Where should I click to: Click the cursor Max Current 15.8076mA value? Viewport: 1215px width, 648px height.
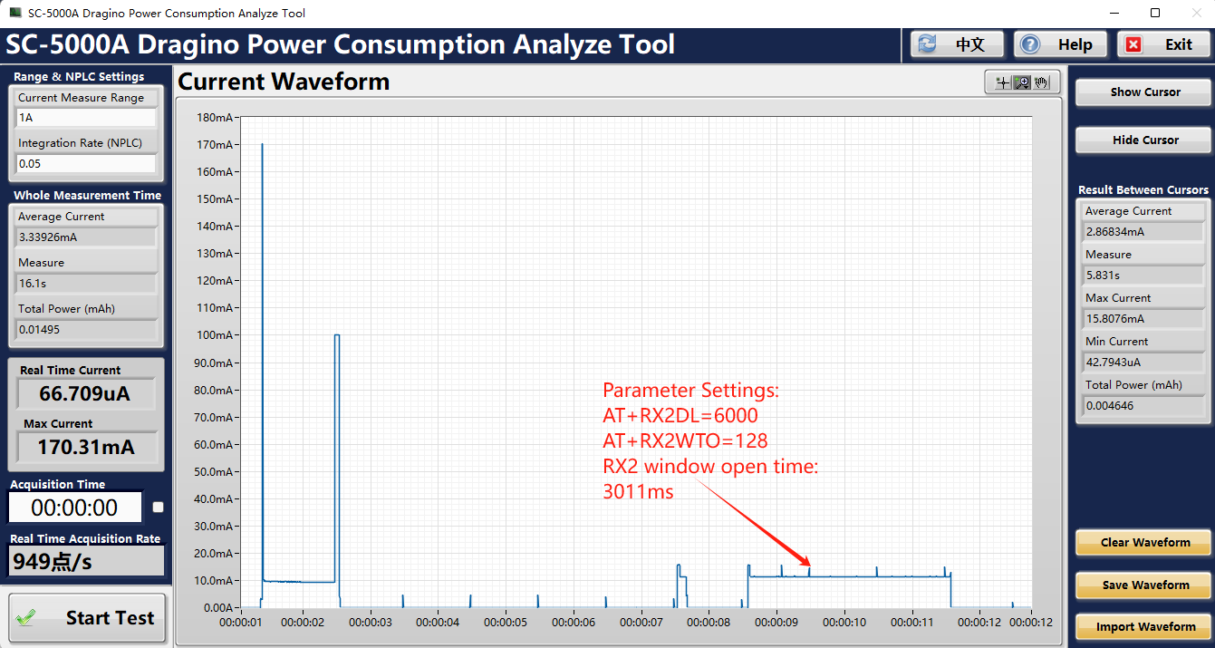tap(1144, 319)
